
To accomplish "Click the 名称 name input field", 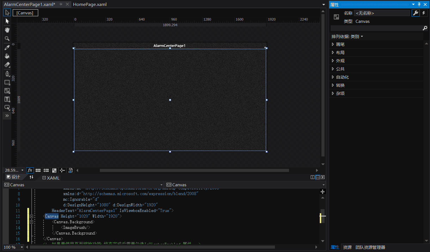I will (x=382, y=13).
